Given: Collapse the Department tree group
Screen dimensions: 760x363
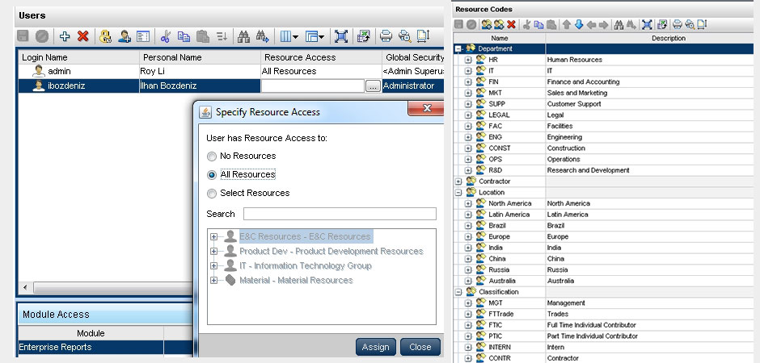Looking at the screenshot, I should (x=458, y=48).
